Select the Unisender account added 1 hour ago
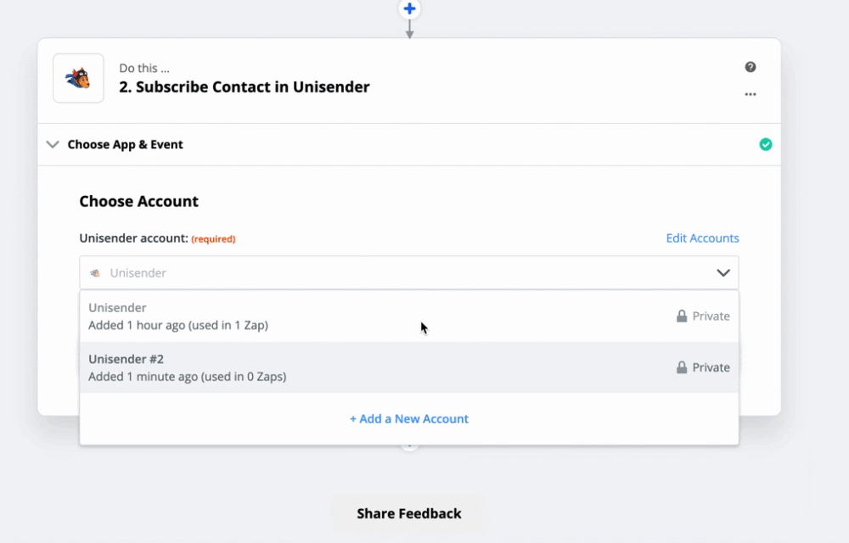849x543 pixels. [x=409, y=316]
